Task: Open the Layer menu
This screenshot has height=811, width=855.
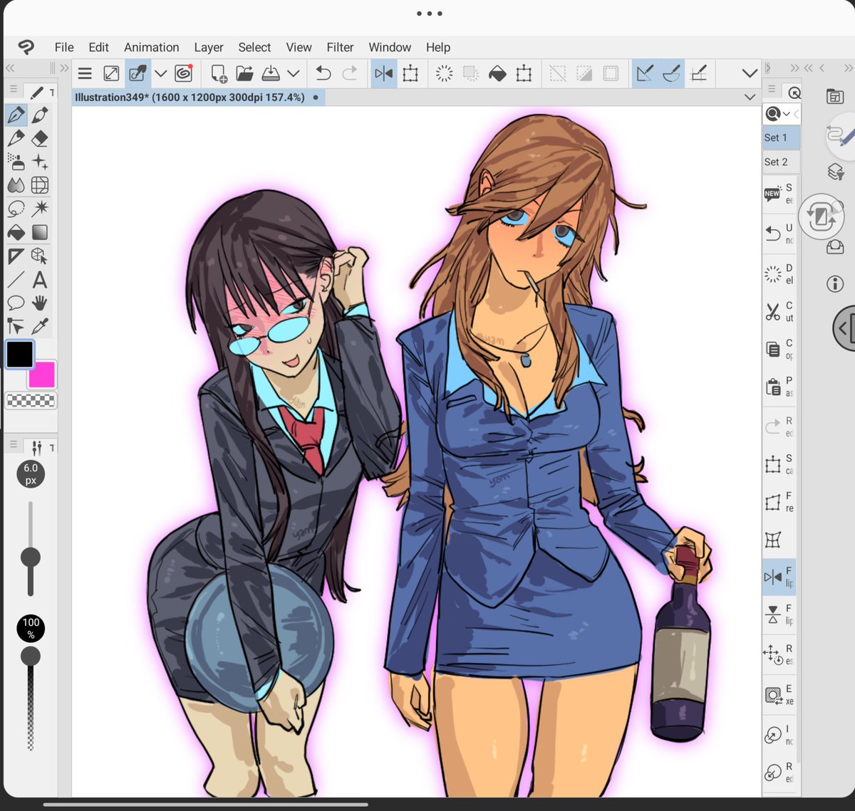Action: (209, 47)
